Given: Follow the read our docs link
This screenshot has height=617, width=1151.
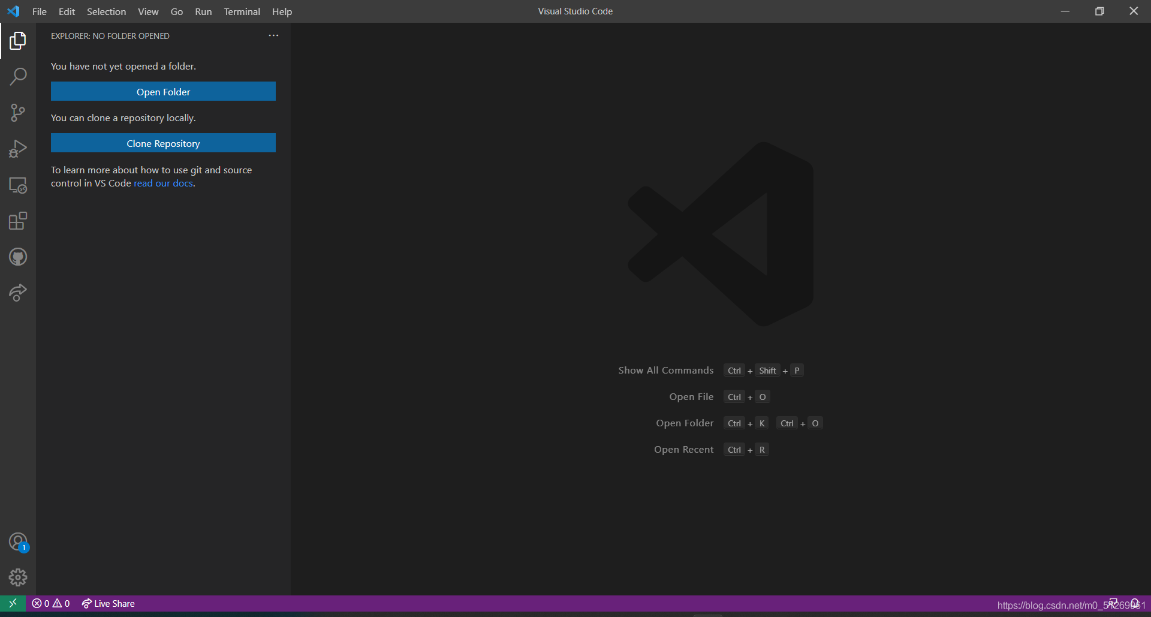Looking at the screenshot, I should coord(163,183).
